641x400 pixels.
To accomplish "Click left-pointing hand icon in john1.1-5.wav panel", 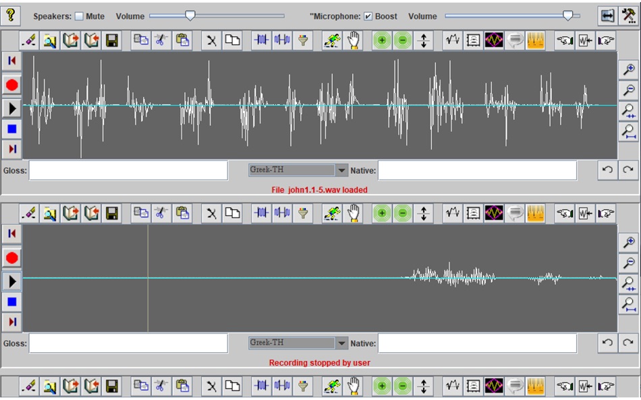I will [565, 40].
